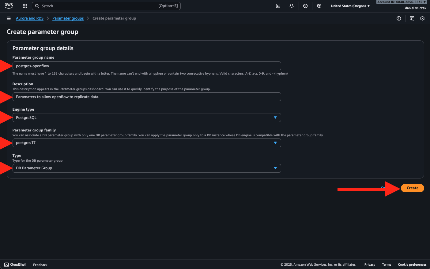Navigate to Parameter groups breadcrumb
This screenshot has height=269, width=430.
point(68,18)
